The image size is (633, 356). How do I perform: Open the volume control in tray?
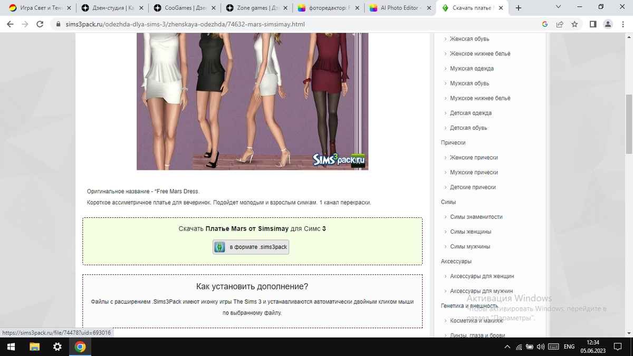click(x=540, y=347)
